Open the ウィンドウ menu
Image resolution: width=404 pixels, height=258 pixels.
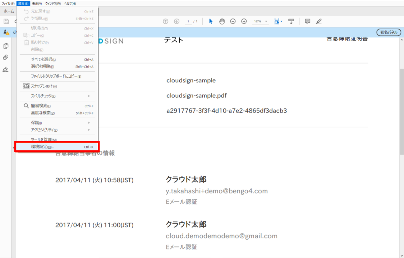(53, 4)
